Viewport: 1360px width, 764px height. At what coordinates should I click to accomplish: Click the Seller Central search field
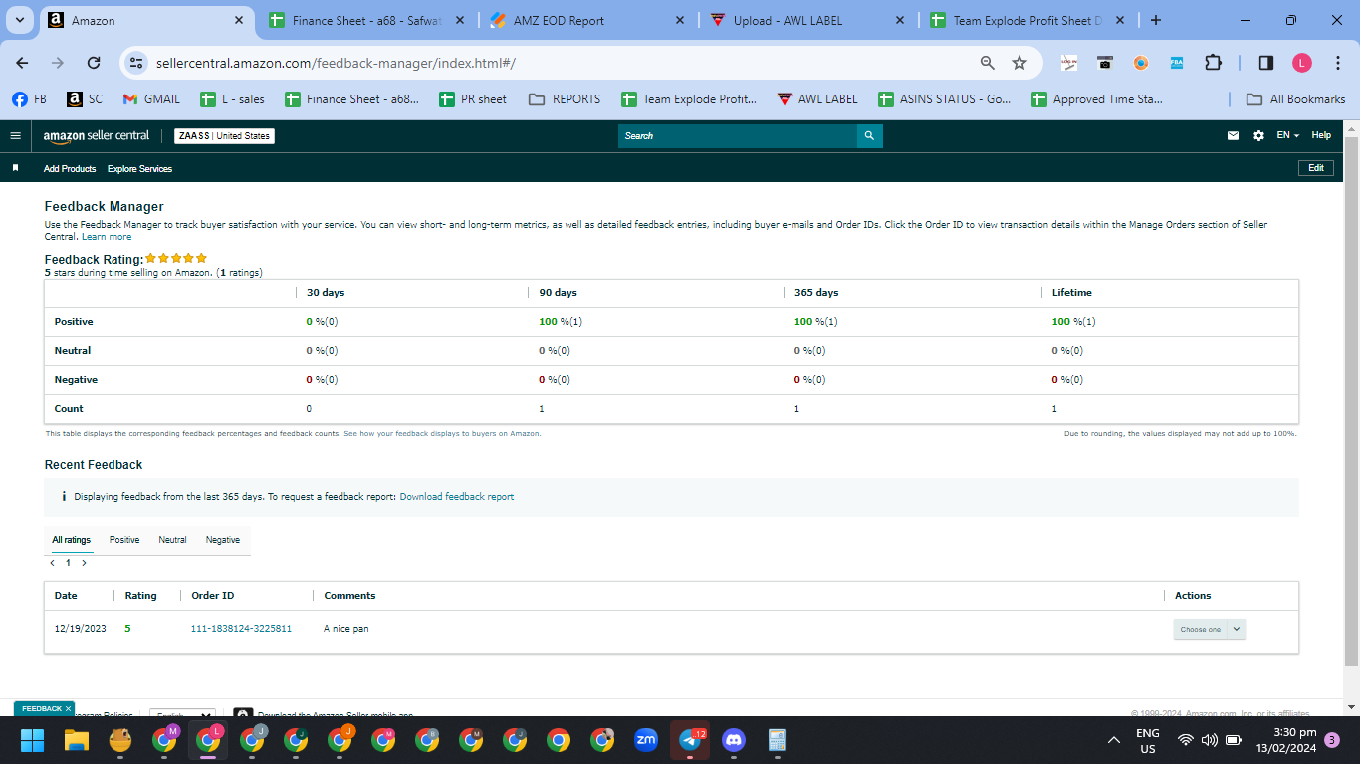(x=738, y=136)
